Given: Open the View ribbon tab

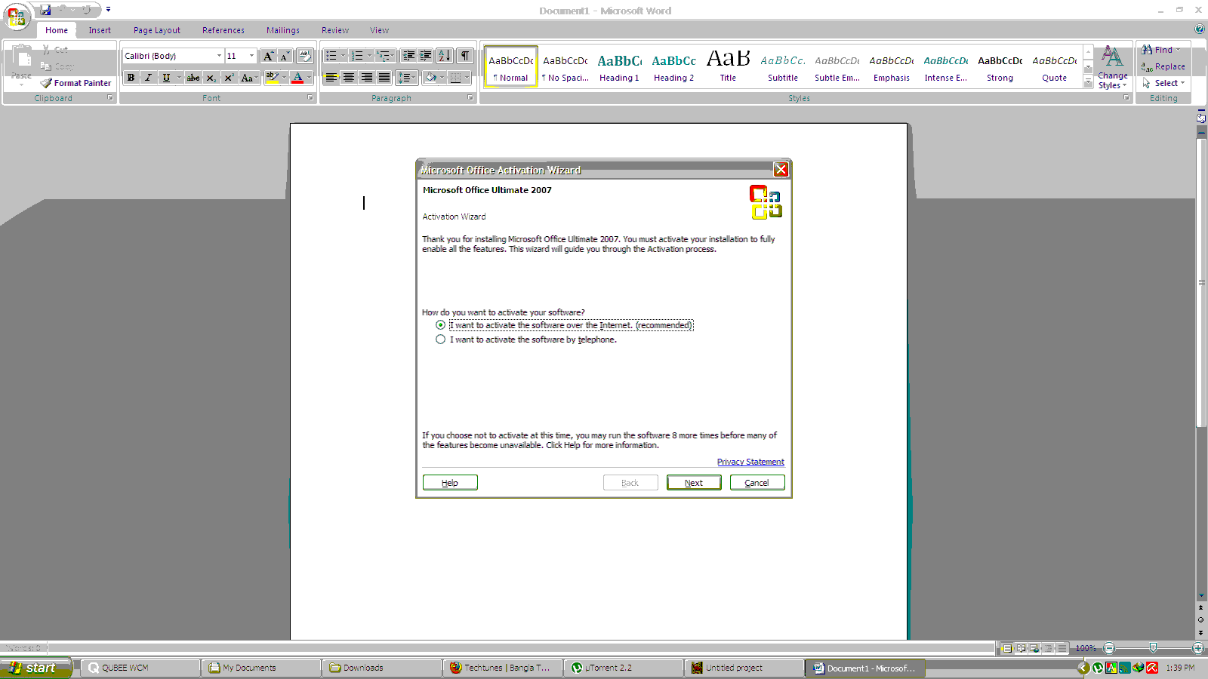Looking at the screenshot, I should pyautogui.click(x=379, y=30).
